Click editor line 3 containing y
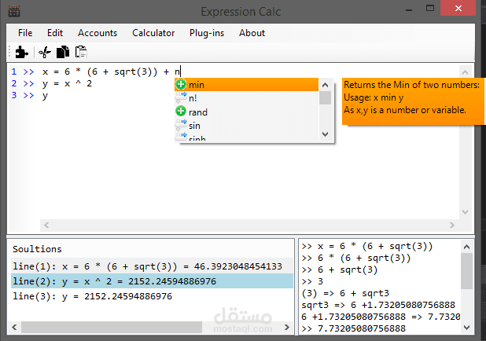The image size is (486, 341). (45, 95)
